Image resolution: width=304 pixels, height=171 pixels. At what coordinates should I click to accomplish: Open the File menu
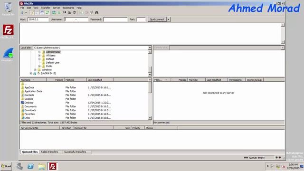click(x=22, y=8)
